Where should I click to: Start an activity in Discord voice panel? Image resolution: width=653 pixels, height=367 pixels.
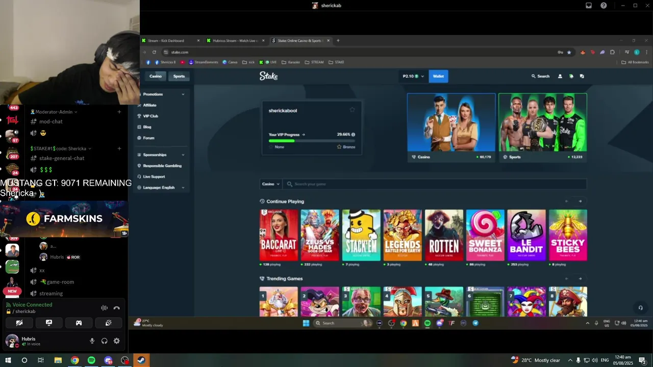coord(79,323)
